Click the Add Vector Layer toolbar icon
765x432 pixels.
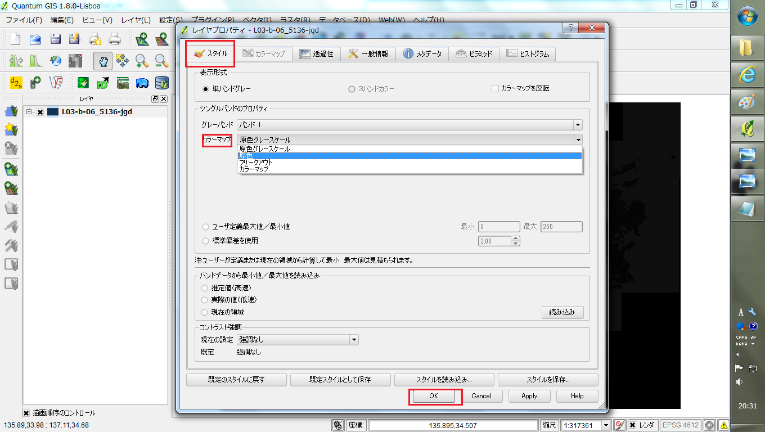pyautogui.click(x=142, y=39)
